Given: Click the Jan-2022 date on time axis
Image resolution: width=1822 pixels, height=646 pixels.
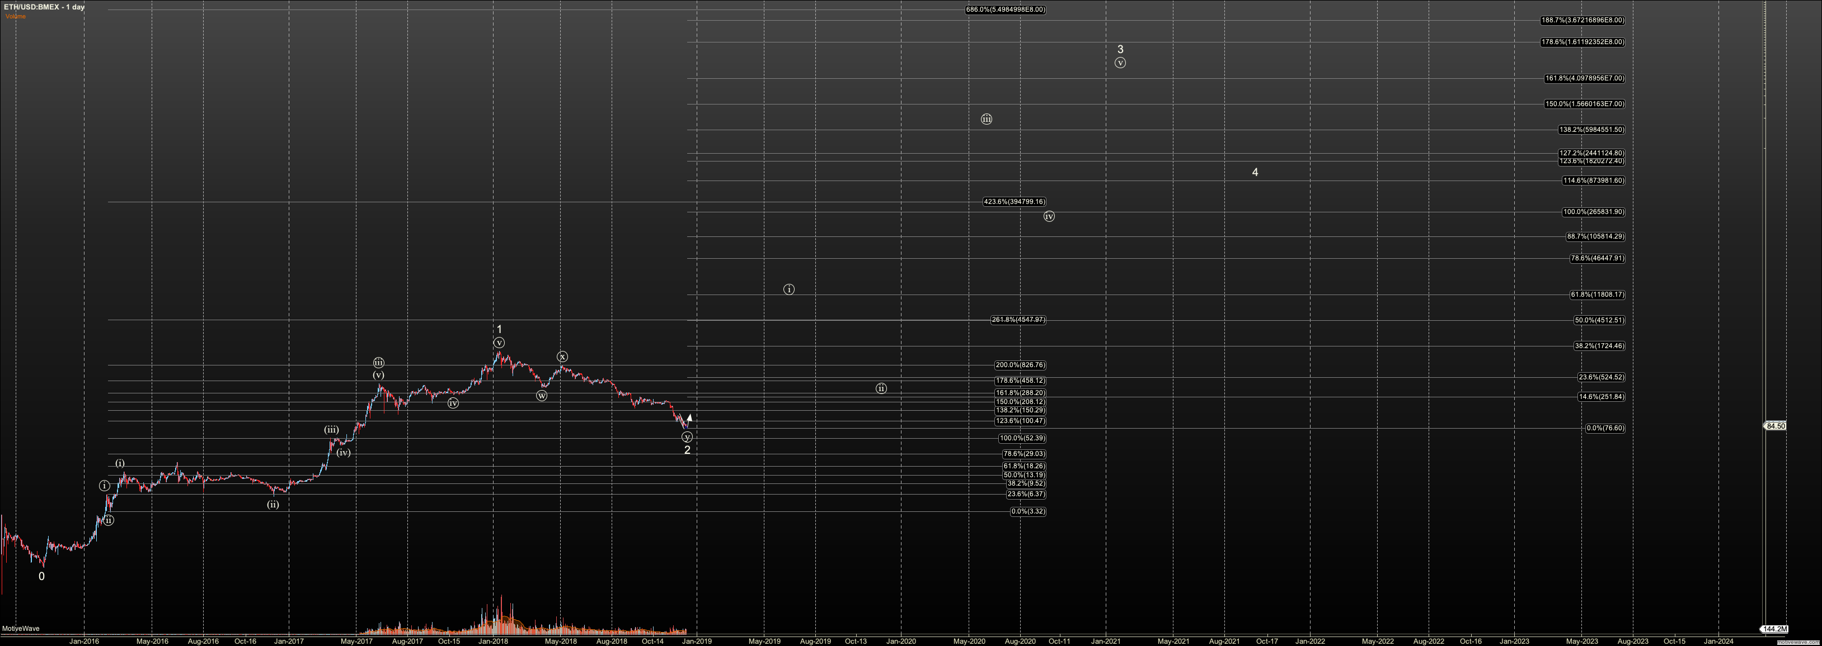Looking at the screenshot, I should 1310,641.
